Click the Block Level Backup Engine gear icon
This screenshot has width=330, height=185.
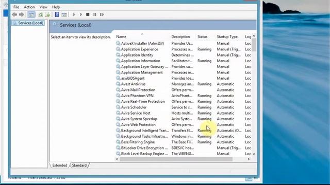pyautogui.click(x=118, y=154)
